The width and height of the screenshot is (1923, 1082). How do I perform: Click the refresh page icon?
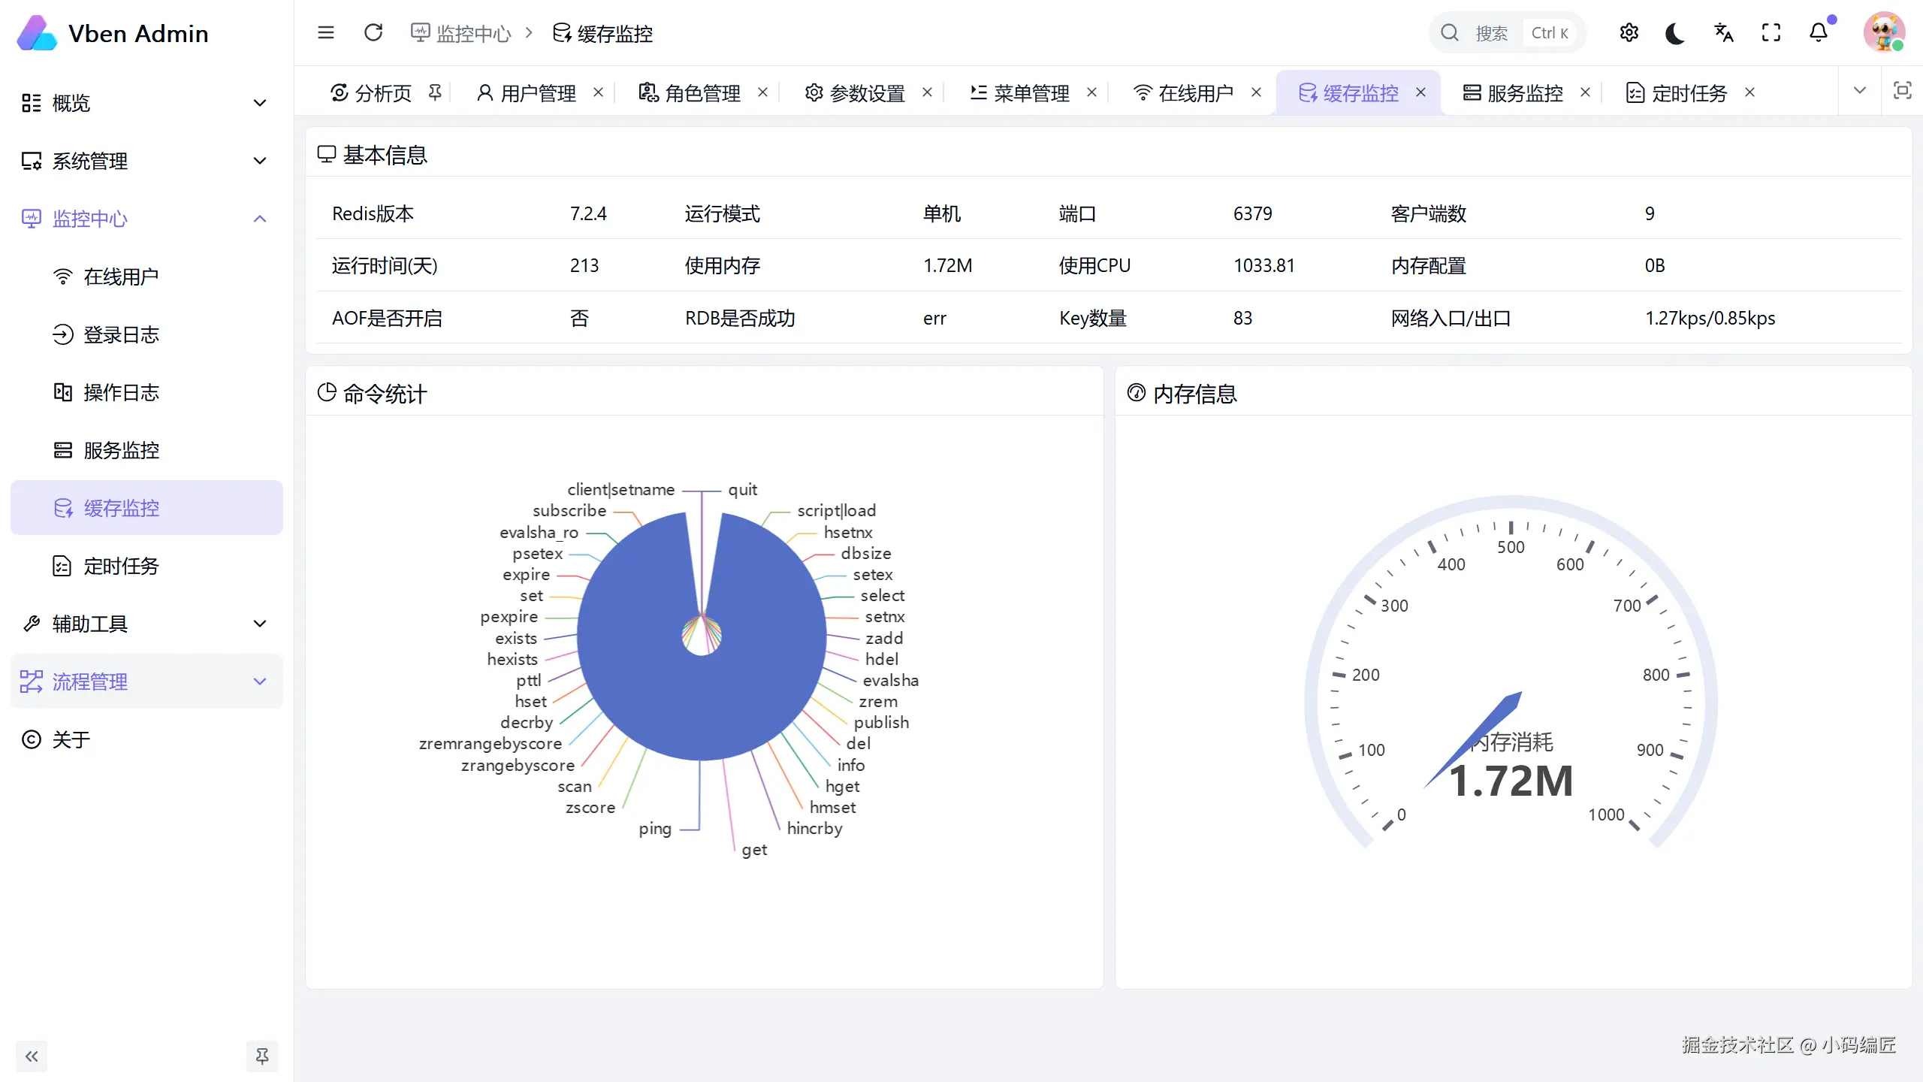pos(373,33)
